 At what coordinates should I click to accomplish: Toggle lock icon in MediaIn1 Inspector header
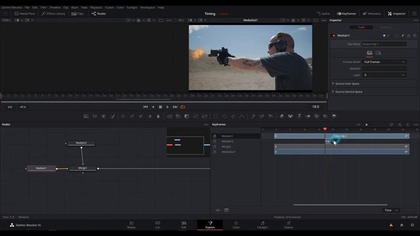pos(408,35)
